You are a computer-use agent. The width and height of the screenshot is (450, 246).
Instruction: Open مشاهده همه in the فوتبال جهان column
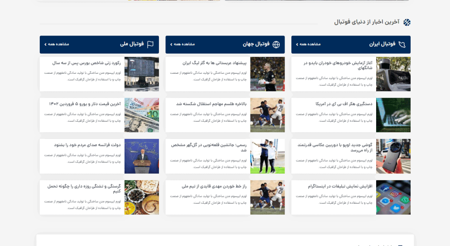(183, 45)
